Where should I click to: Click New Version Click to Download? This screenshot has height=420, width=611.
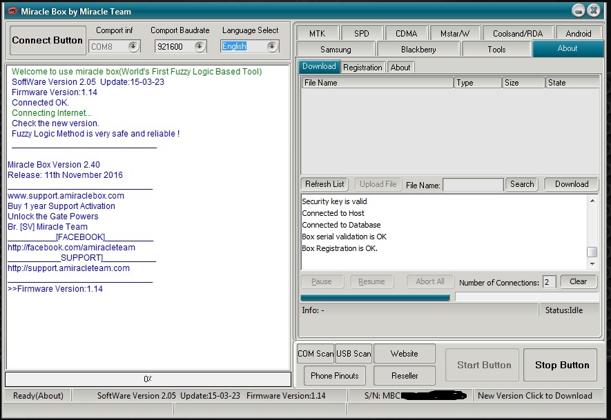[535, 395]
